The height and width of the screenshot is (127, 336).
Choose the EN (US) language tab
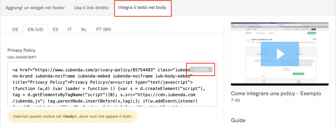pos(35,29)
